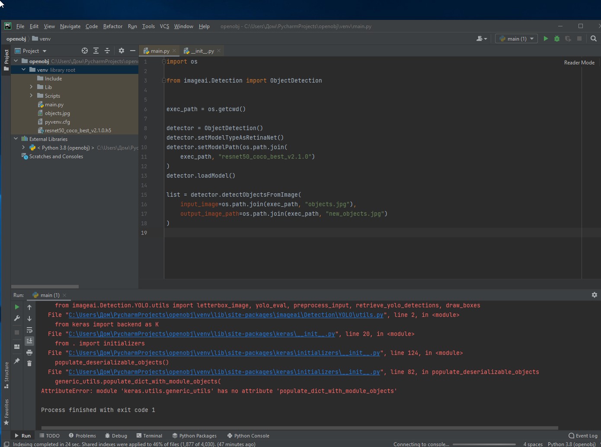Viewport: 601px width, 447px height.
Task: Expand the Lib folder
Action: pyautogui.click(x=31, y=87)
